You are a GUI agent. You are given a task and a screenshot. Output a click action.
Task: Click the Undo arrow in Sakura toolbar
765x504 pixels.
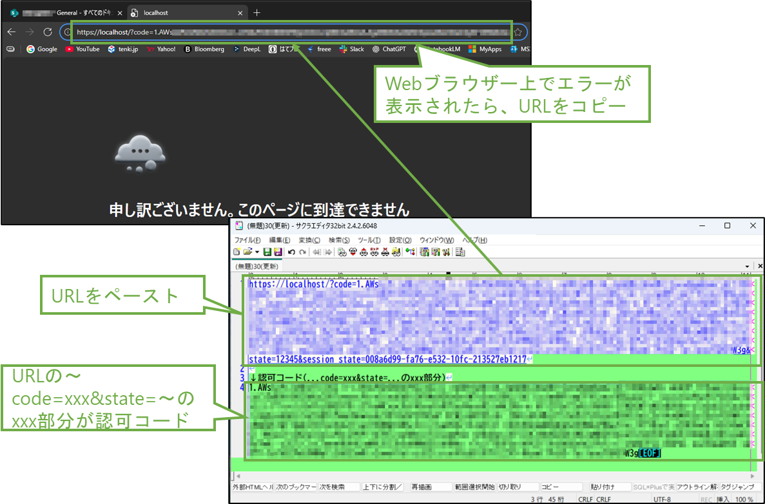point(291,252)
